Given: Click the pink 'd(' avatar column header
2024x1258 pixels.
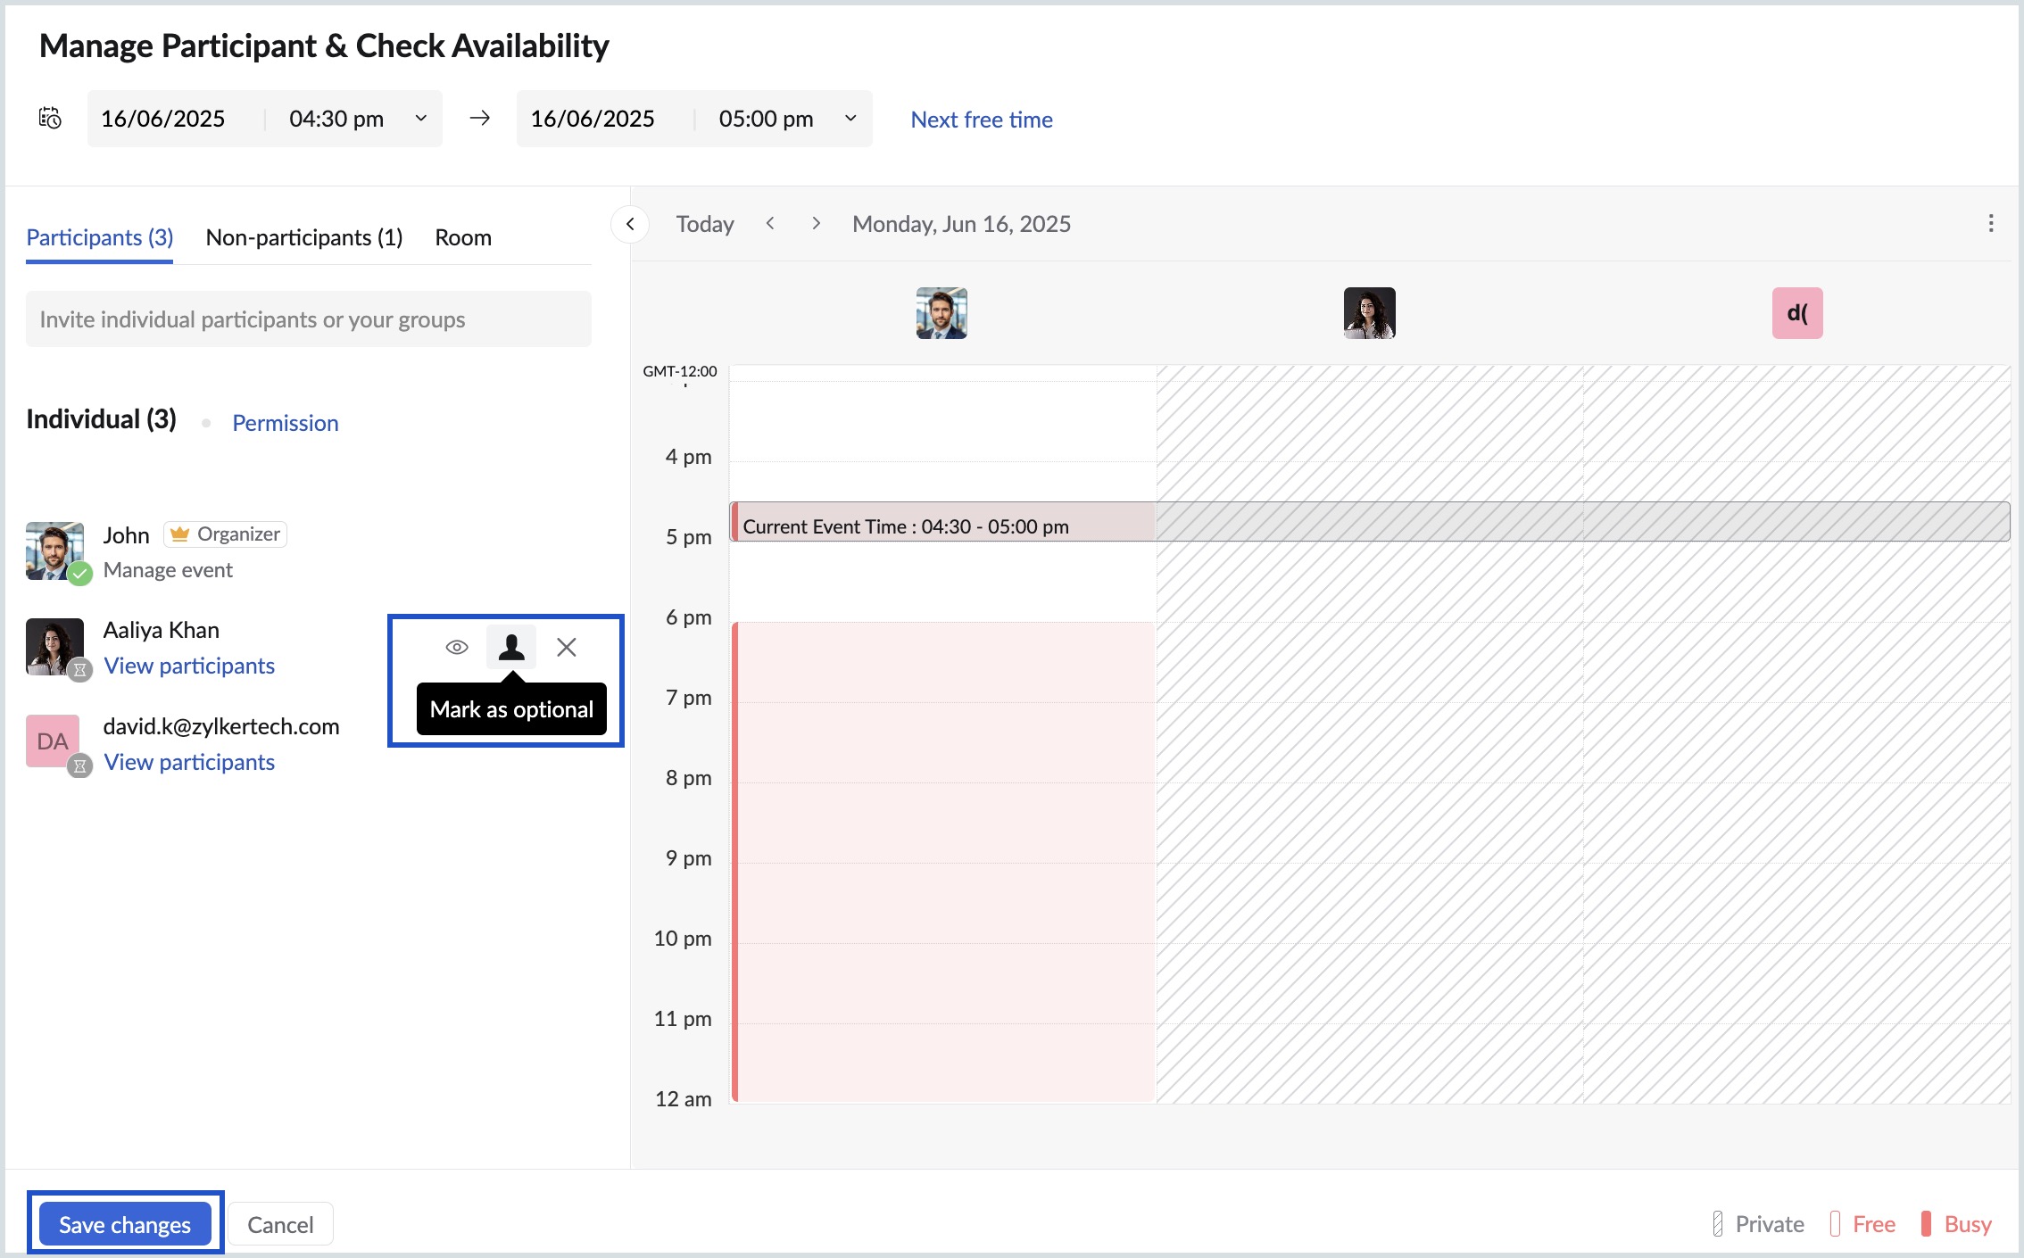Looking at the screenshot, I should coord(1796,313).
